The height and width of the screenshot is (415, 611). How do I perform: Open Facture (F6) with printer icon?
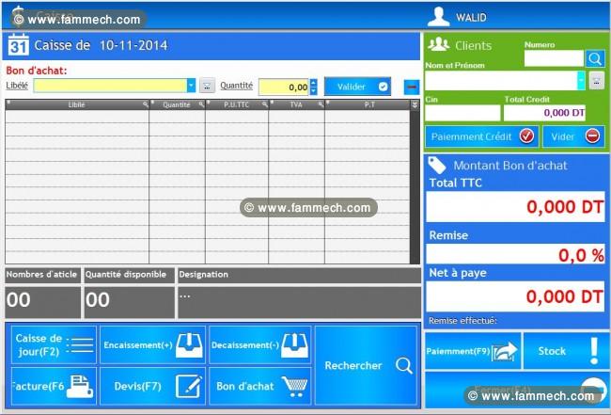(54, 386)
